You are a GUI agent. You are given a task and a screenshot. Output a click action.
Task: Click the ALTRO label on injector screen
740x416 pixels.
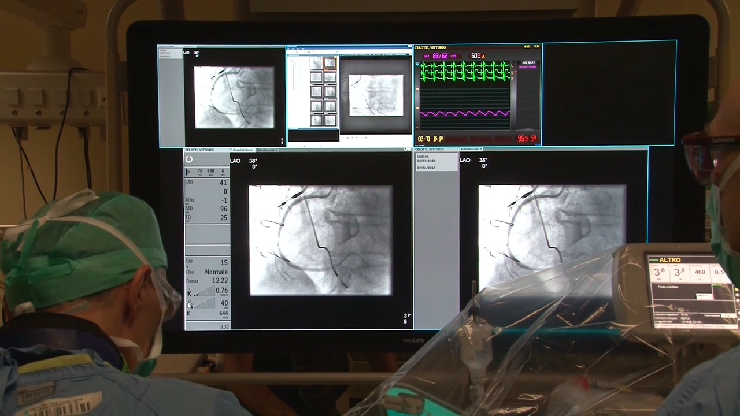tap(670, 260)
